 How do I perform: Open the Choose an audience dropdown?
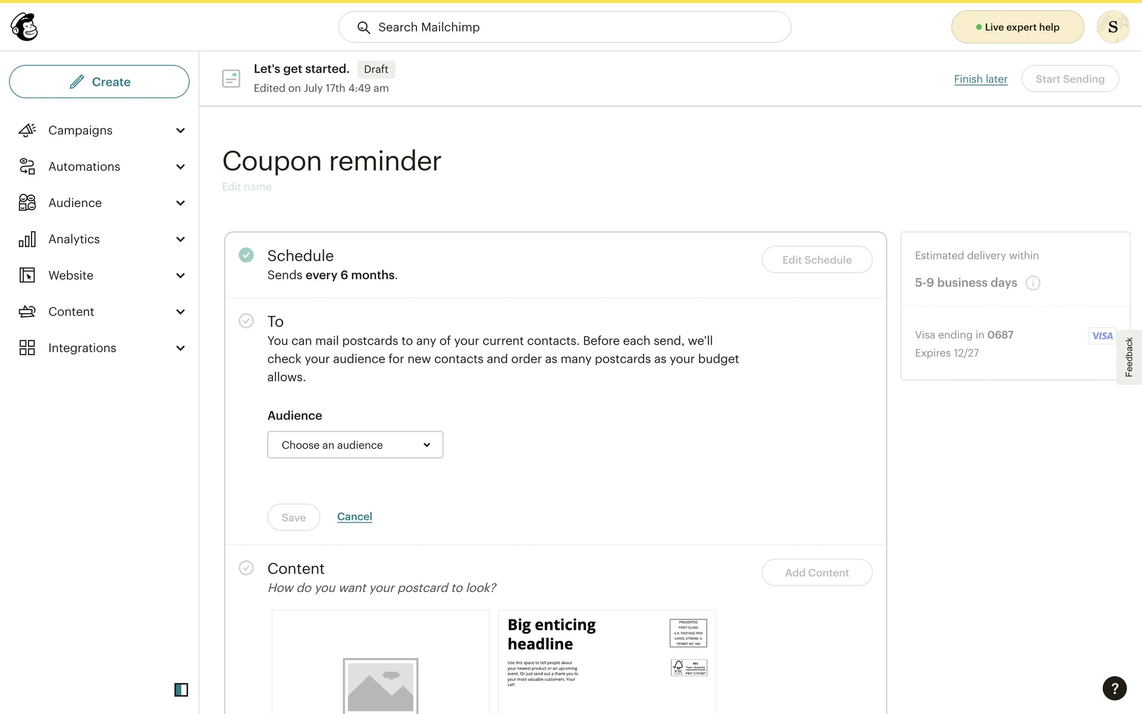click(x=355, y=445)
